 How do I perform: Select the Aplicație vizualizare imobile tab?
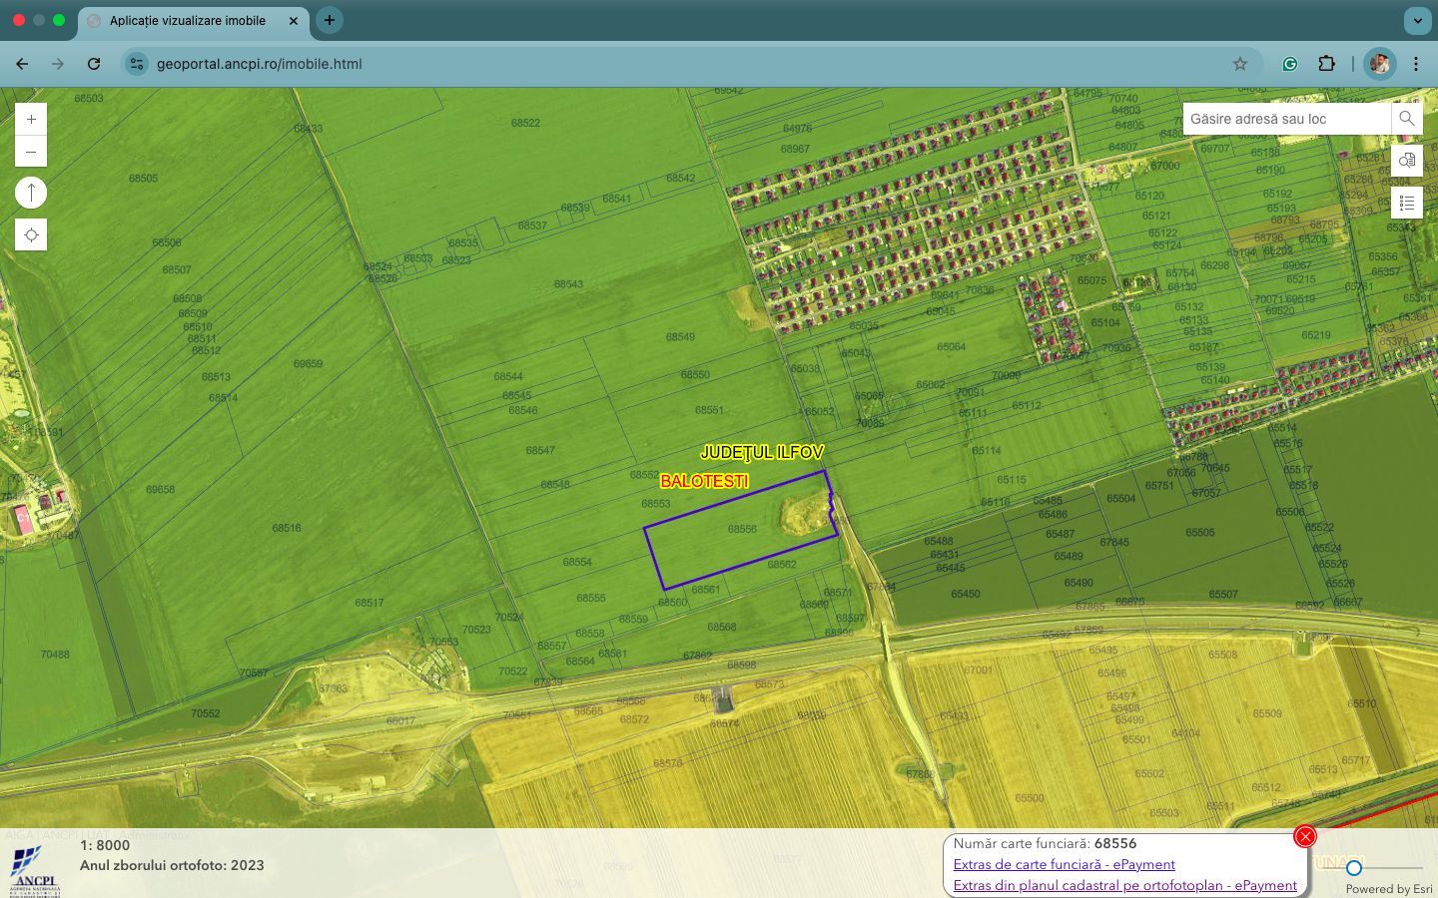(188, 20)
